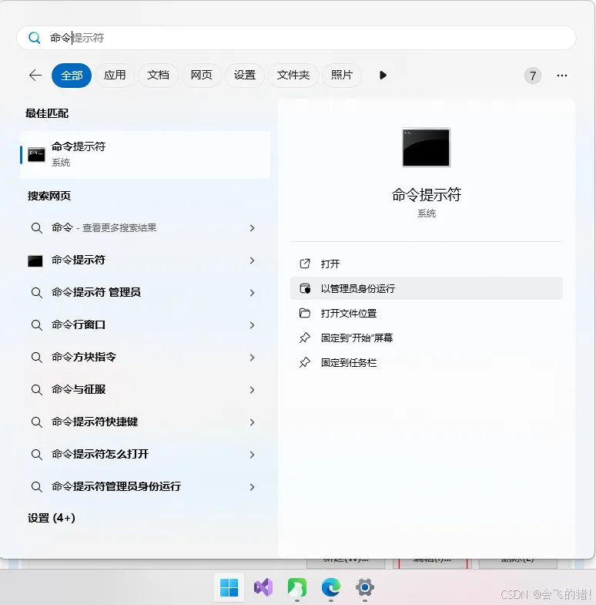Switch to the 照片 filter tab
This screenshot has width=596, height=605.
click(342, 76)
